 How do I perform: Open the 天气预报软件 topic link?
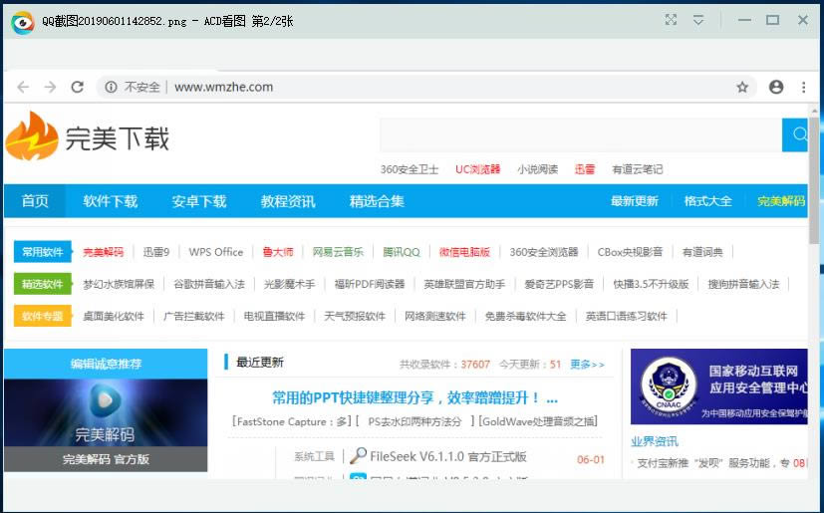coord(355,316)
